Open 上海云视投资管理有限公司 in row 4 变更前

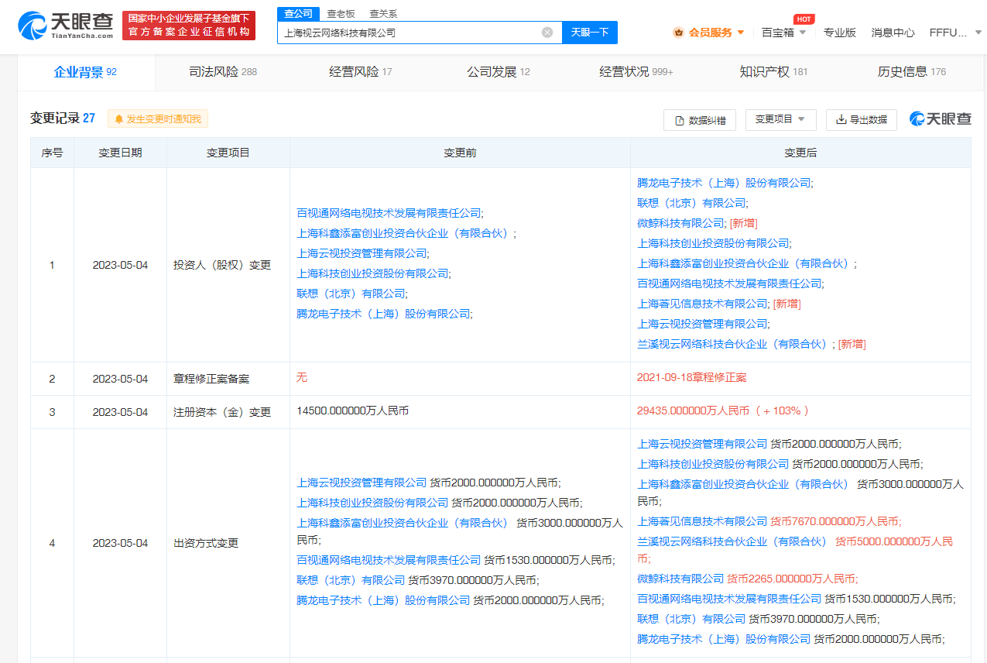click(x=362, y=483)
